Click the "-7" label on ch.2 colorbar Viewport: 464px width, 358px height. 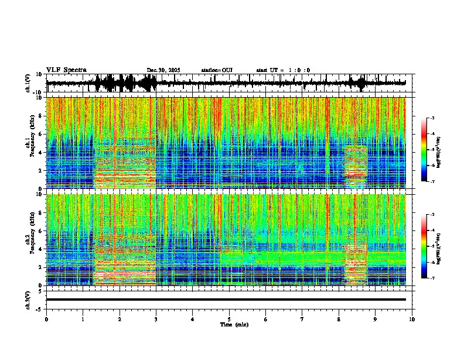tap(432, 278)
